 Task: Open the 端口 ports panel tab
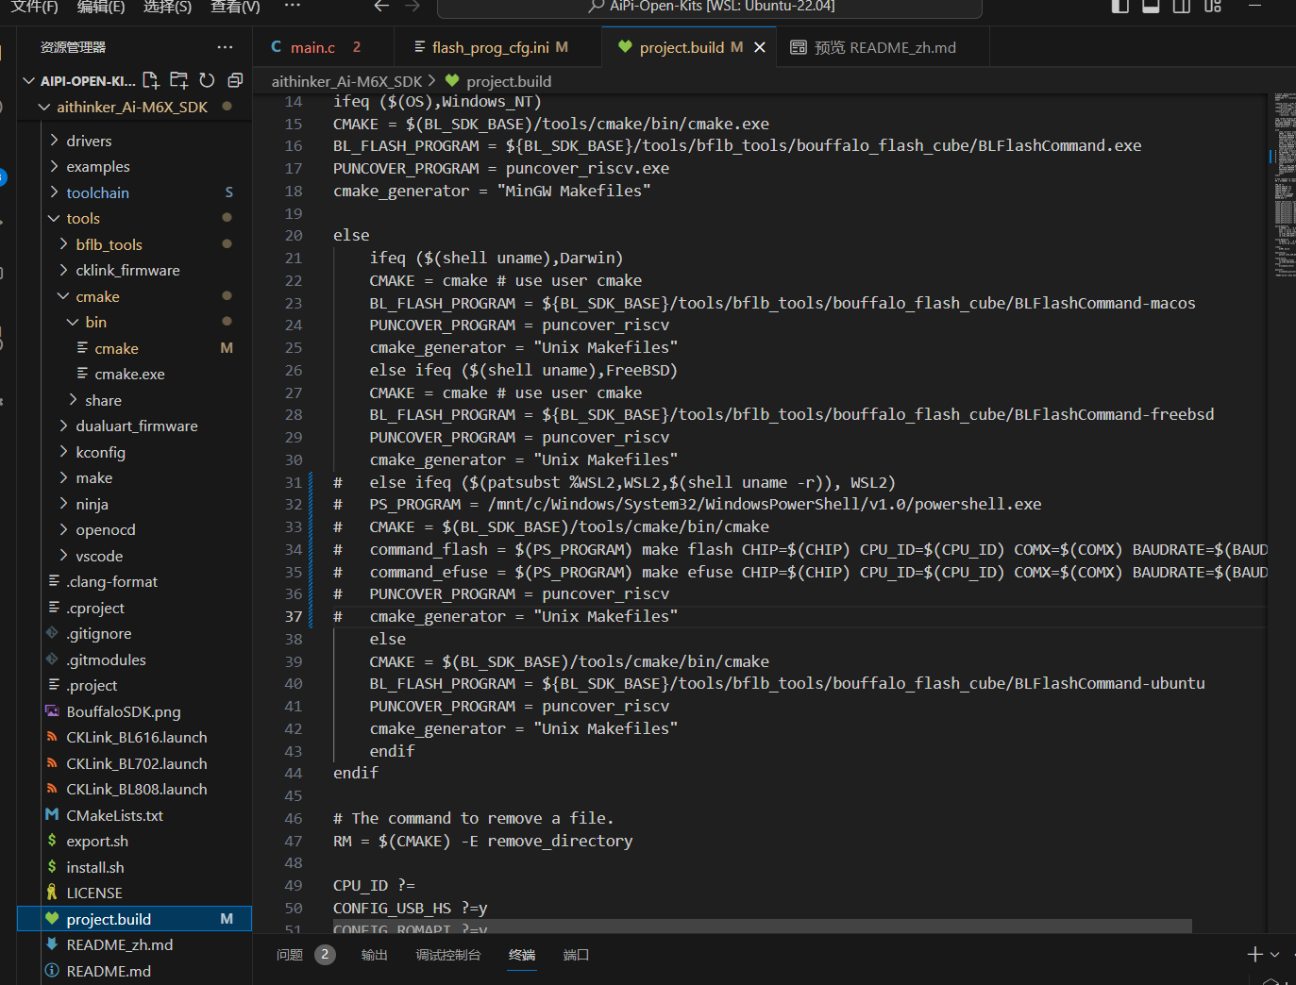coord(576,955)
